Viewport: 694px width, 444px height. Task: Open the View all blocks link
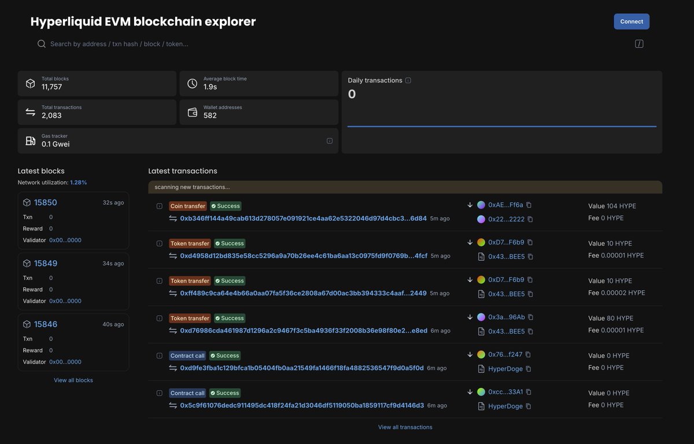[74, 379]
